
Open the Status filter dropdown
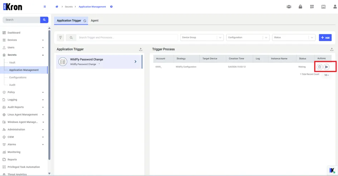tap(294, 38)
